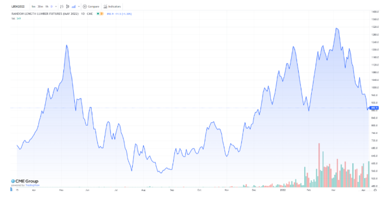
Task: Select the D daily interval
Action: (51, 7)
